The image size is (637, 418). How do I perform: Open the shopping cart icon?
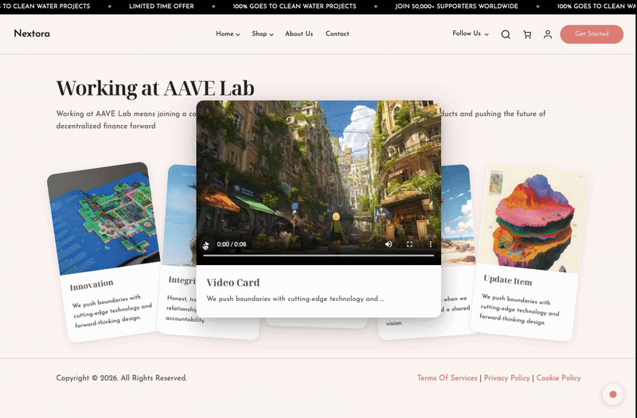click(527, 34)
